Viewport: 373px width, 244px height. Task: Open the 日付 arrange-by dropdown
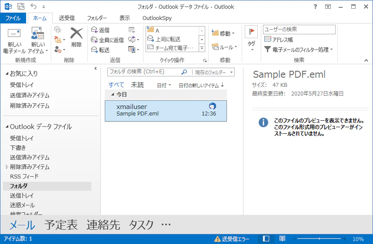[x=164, y=85]
